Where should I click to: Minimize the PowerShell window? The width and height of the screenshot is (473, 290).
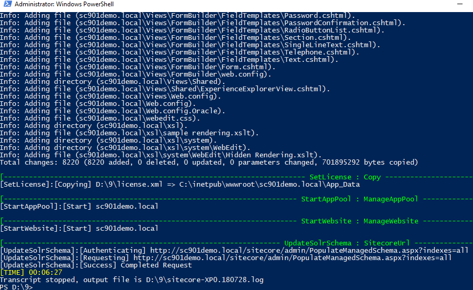460,4
